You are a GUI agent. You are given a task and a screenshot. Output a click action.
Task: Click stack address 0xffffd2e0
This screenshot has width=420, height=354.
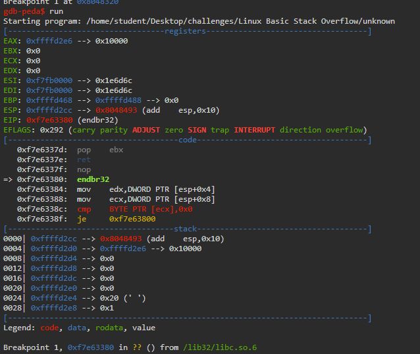[x=54, y=288]
